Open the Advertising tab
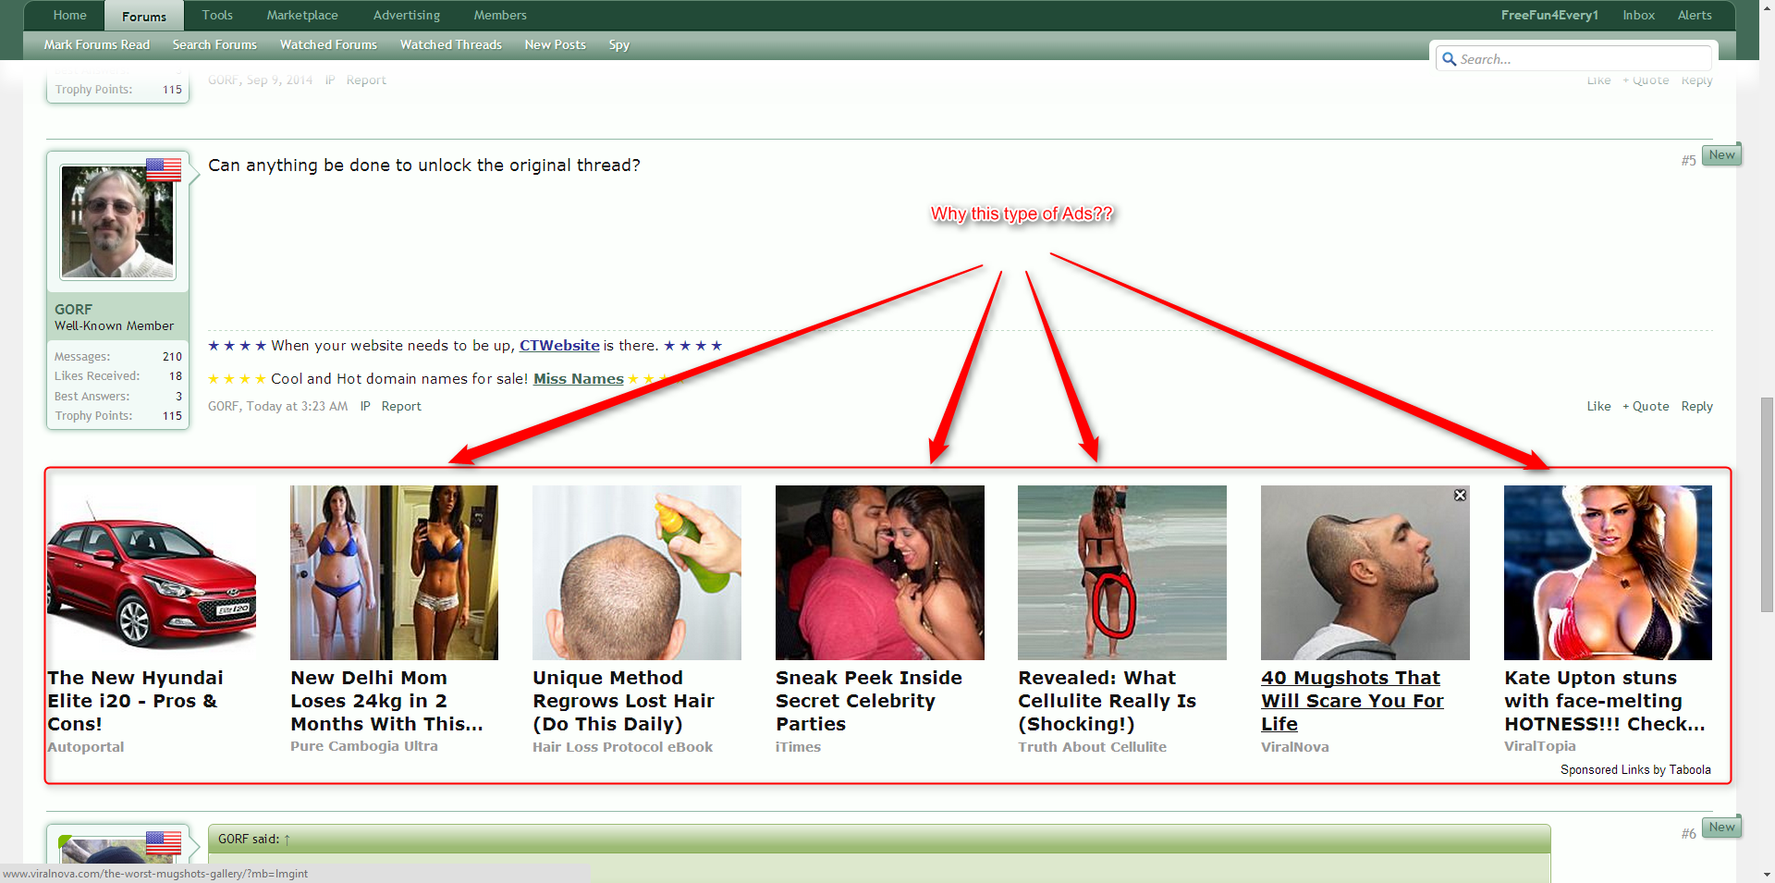Screen dimensions: 1775x883 point(407,15)
